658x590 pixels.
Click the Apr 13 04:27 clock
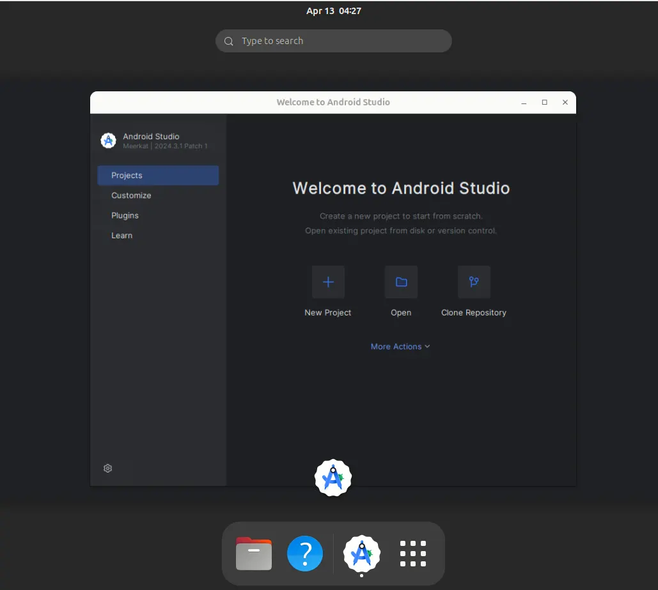pyautogui.click(x=334, y=11)
